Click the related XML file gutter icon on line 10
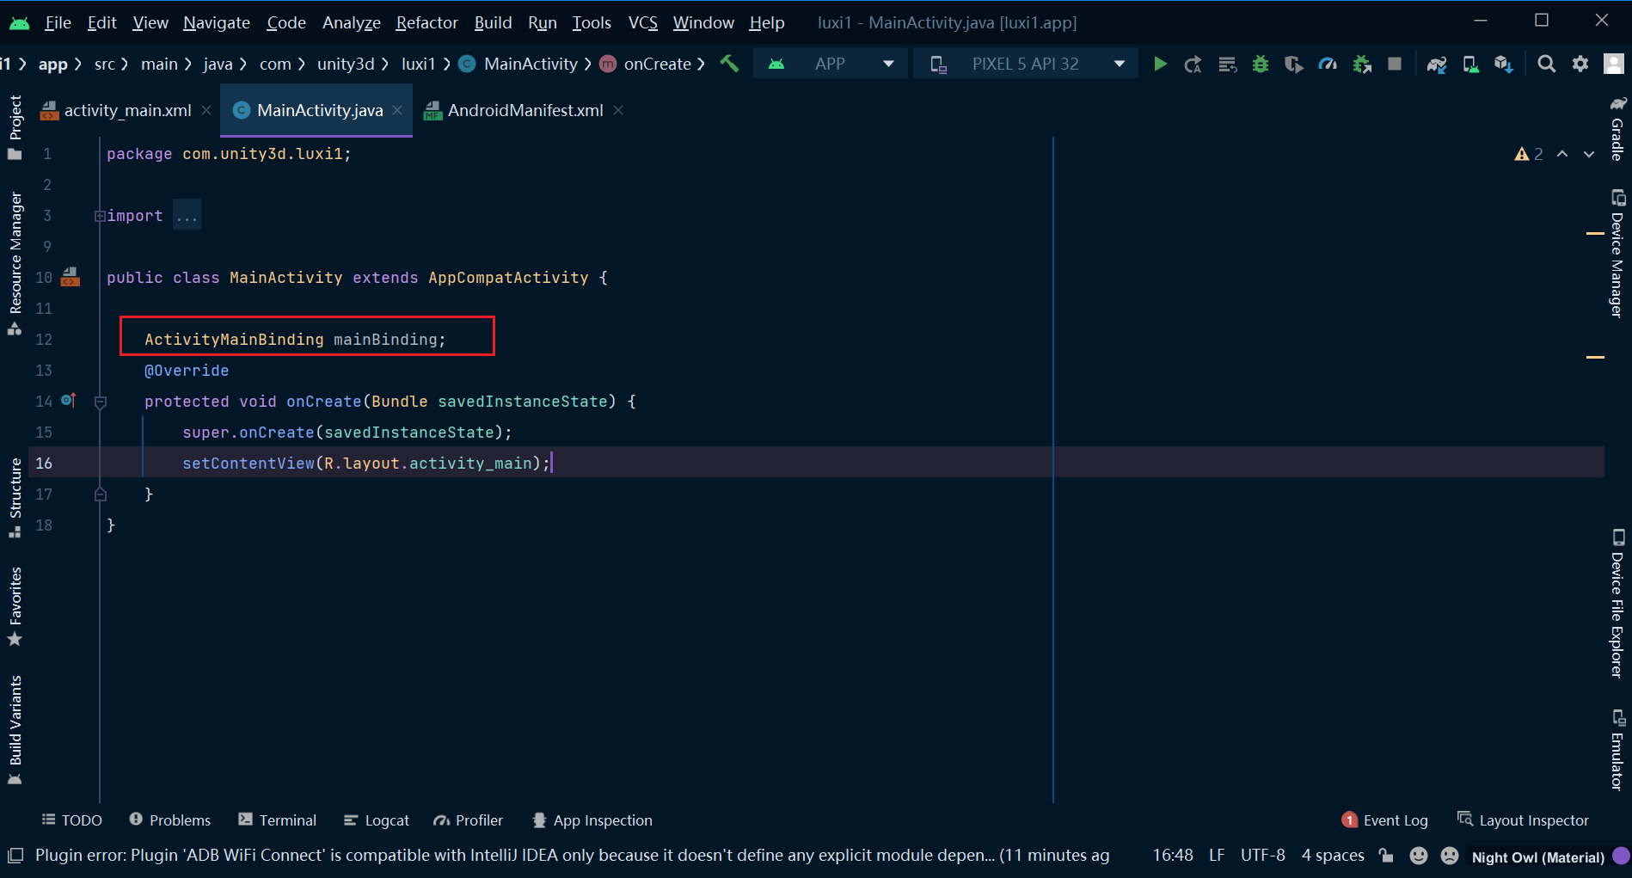This screenshot has height=878, width=1632. coord(71,277)
